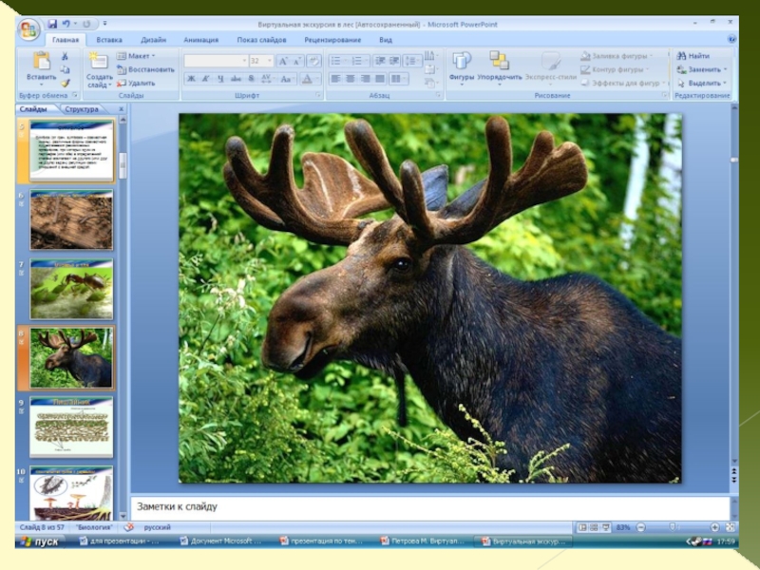
Task: Select slide 6 thumbnail with ants
Action: coord(71,219)
